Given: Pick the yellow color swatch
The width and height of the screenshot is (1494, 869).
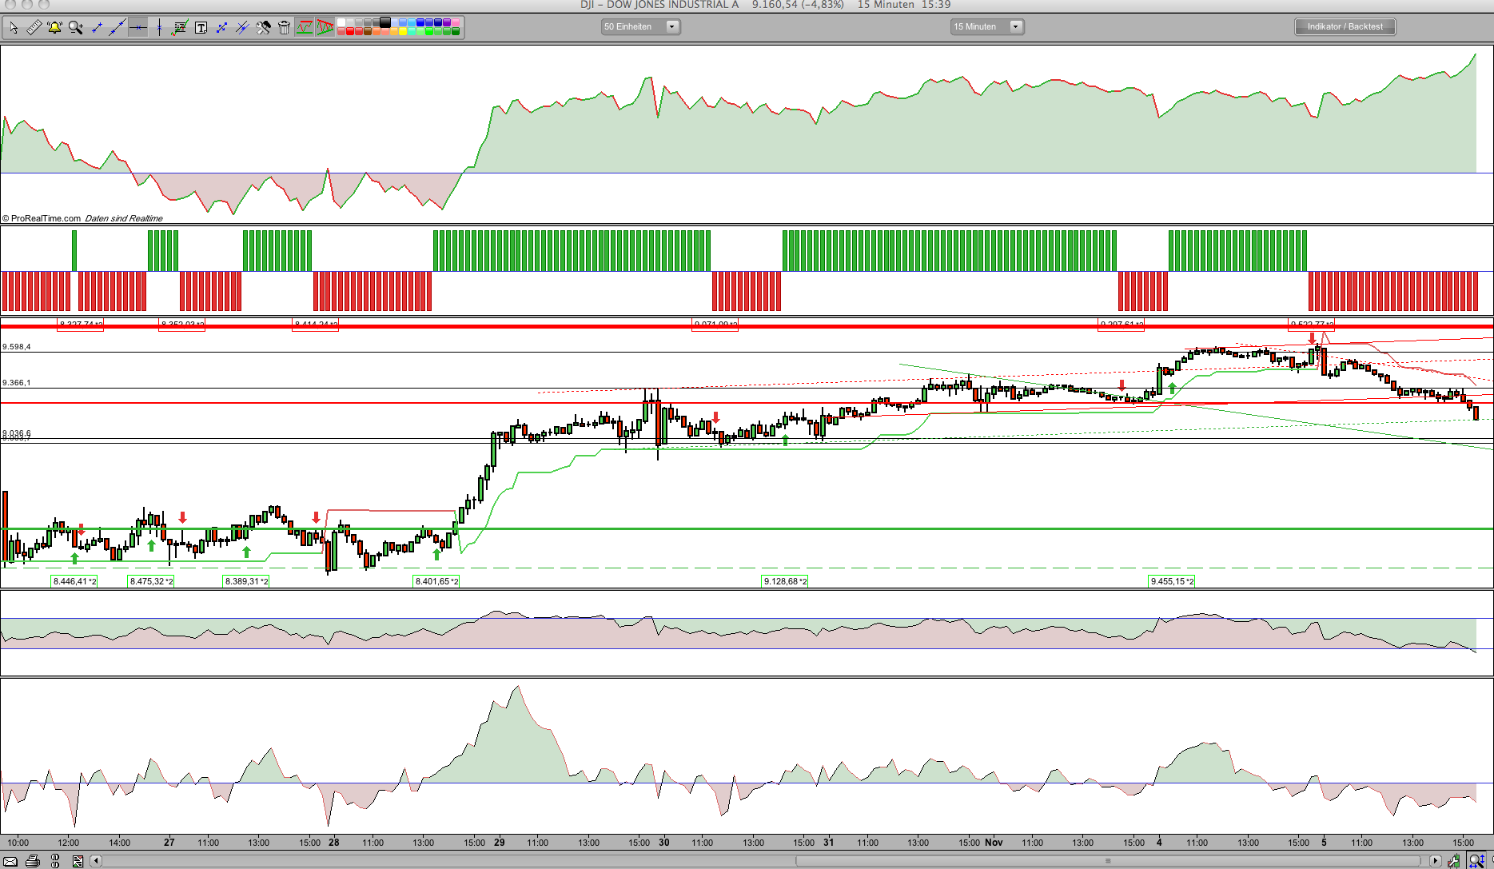Looking at the screenshot, I should (403, 31).
